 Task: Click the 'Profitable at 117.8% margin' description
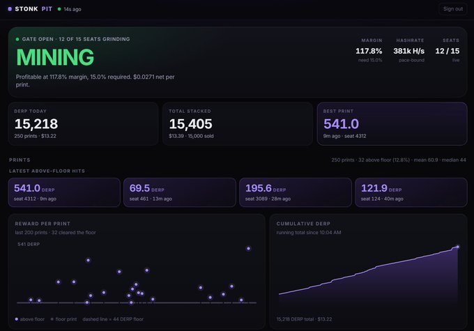95,81
